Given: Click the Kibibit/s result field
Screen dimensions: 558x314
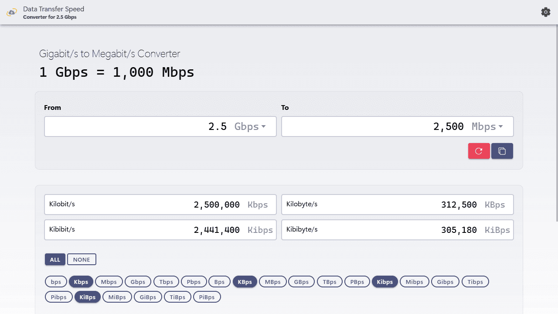Looking at the screenshot, I should pos(160,230).
